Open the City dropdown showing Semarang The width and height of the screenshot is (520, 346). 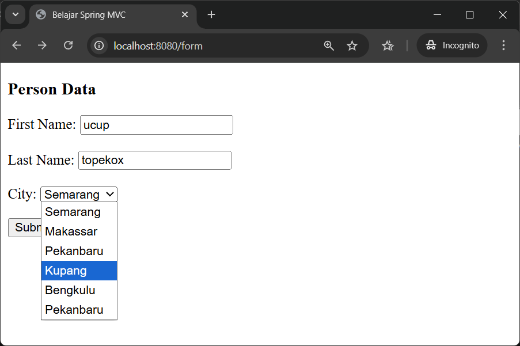tap(78, 194)
